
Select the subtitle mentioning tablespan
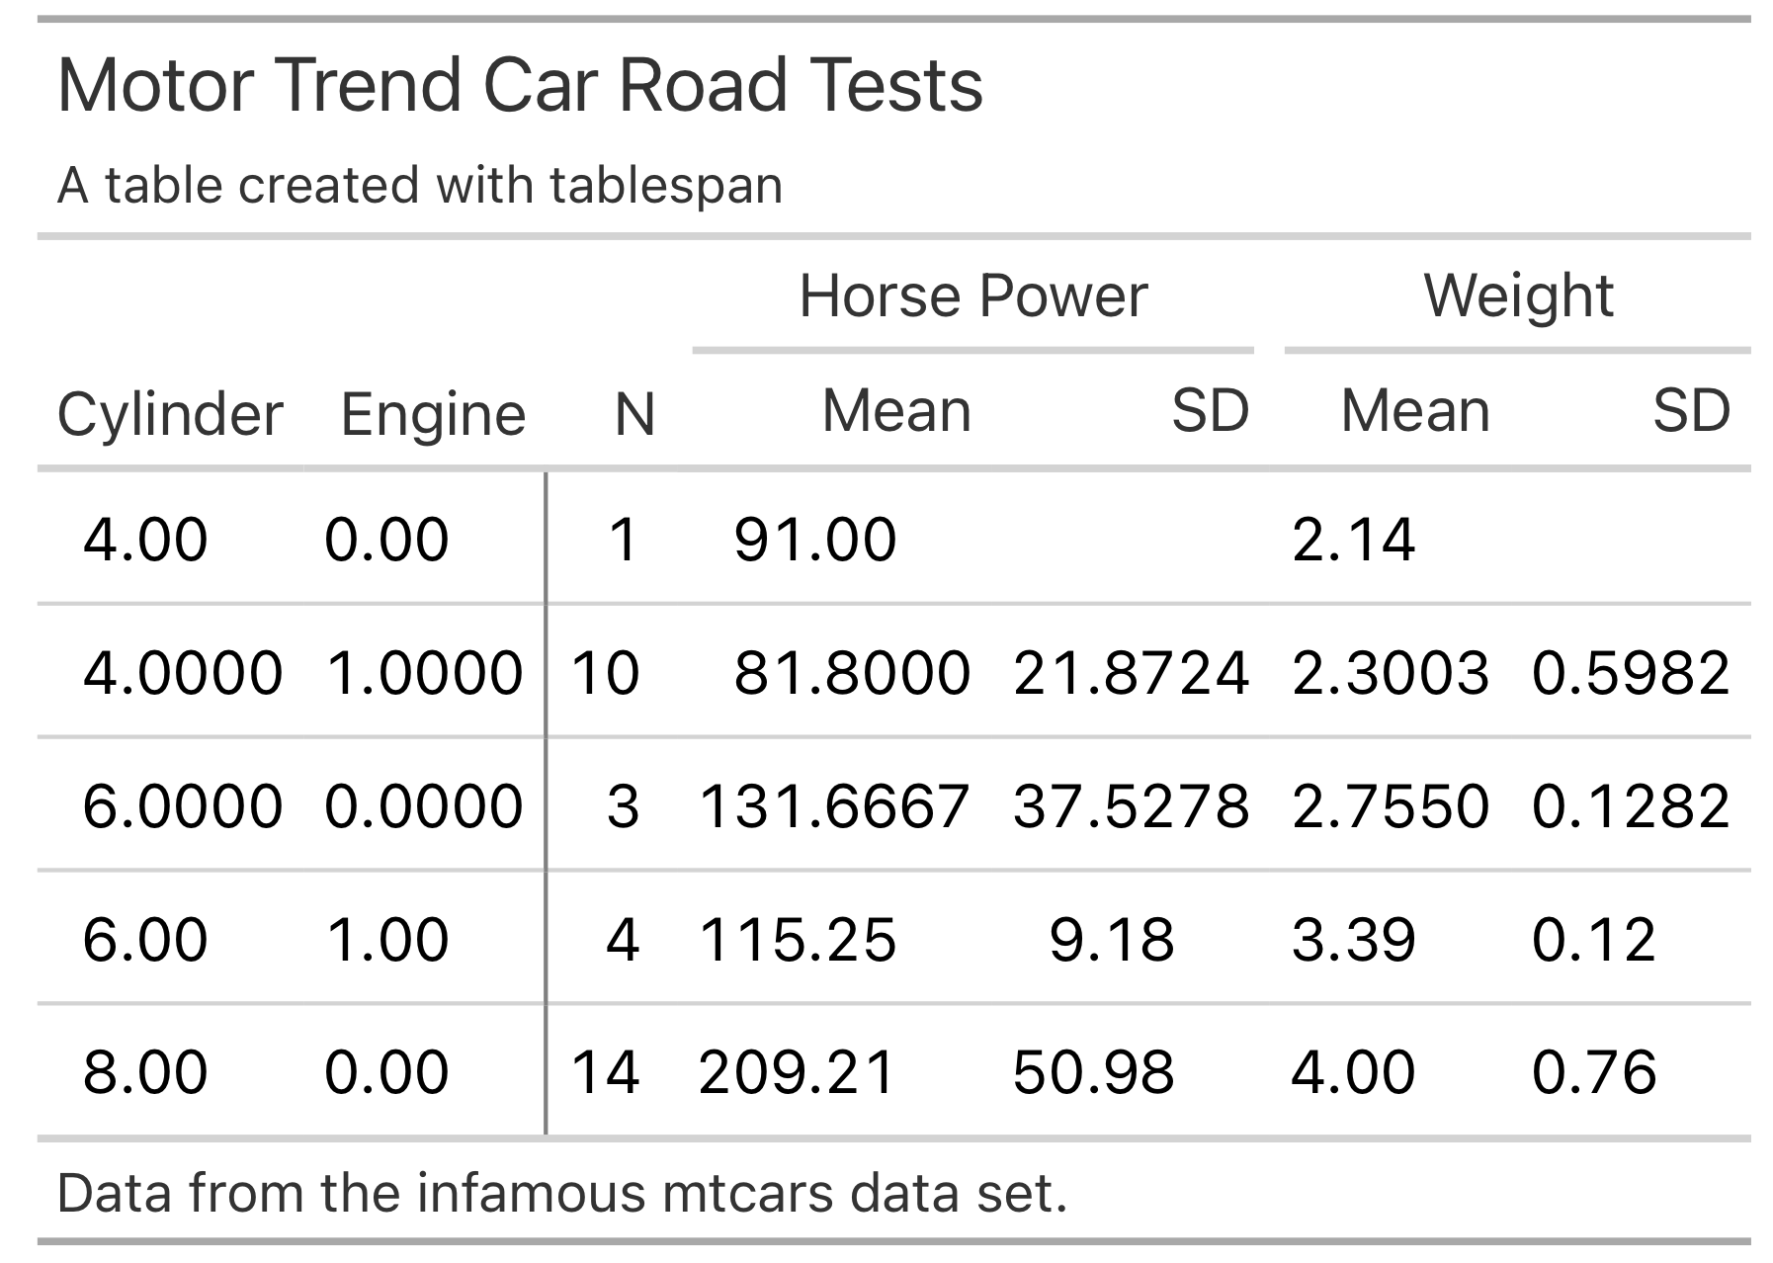(x=420, y=185)
